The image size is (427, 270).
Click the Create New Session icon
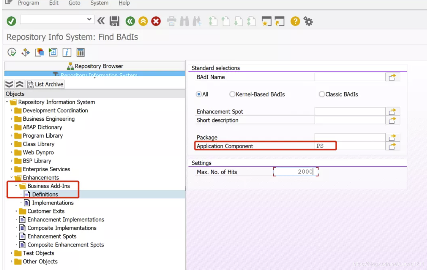pyautogui.click(x=266, y=21)
